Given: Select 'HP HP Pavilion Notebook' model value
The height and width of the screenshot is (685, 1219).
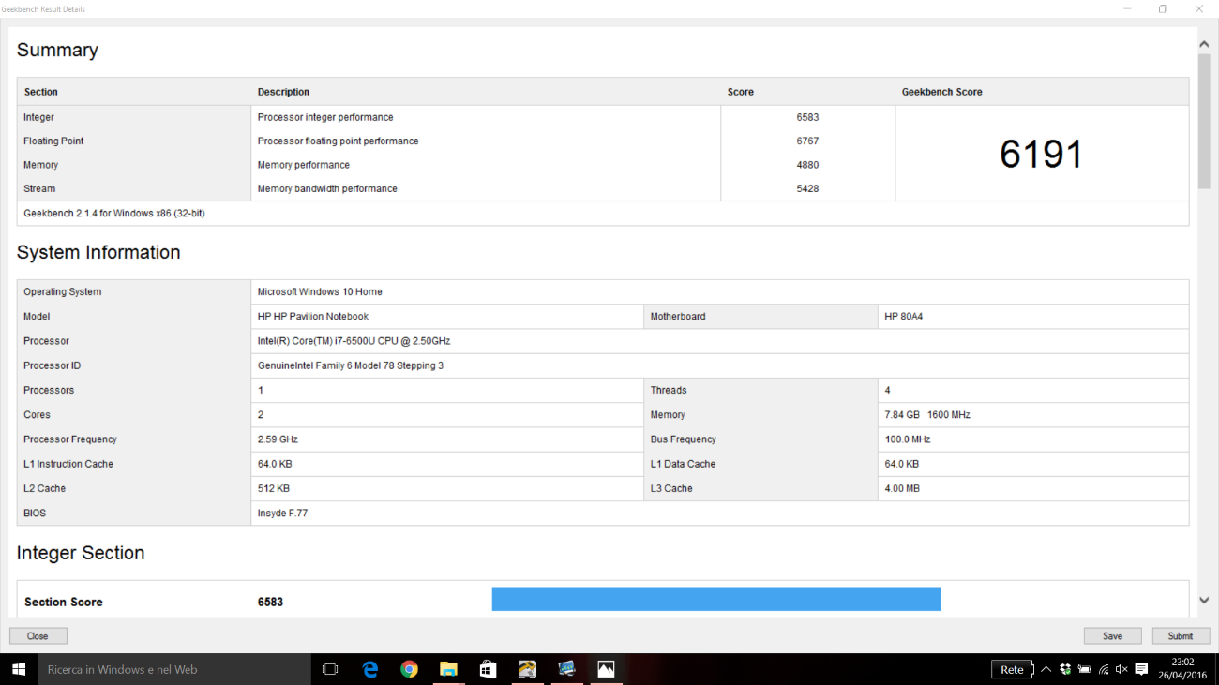Looking at the screenshot, I should [x=313, y=317].
